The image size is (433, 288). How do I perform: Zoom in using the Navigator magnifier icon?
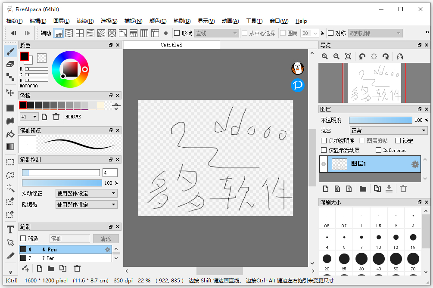point(324,56)
